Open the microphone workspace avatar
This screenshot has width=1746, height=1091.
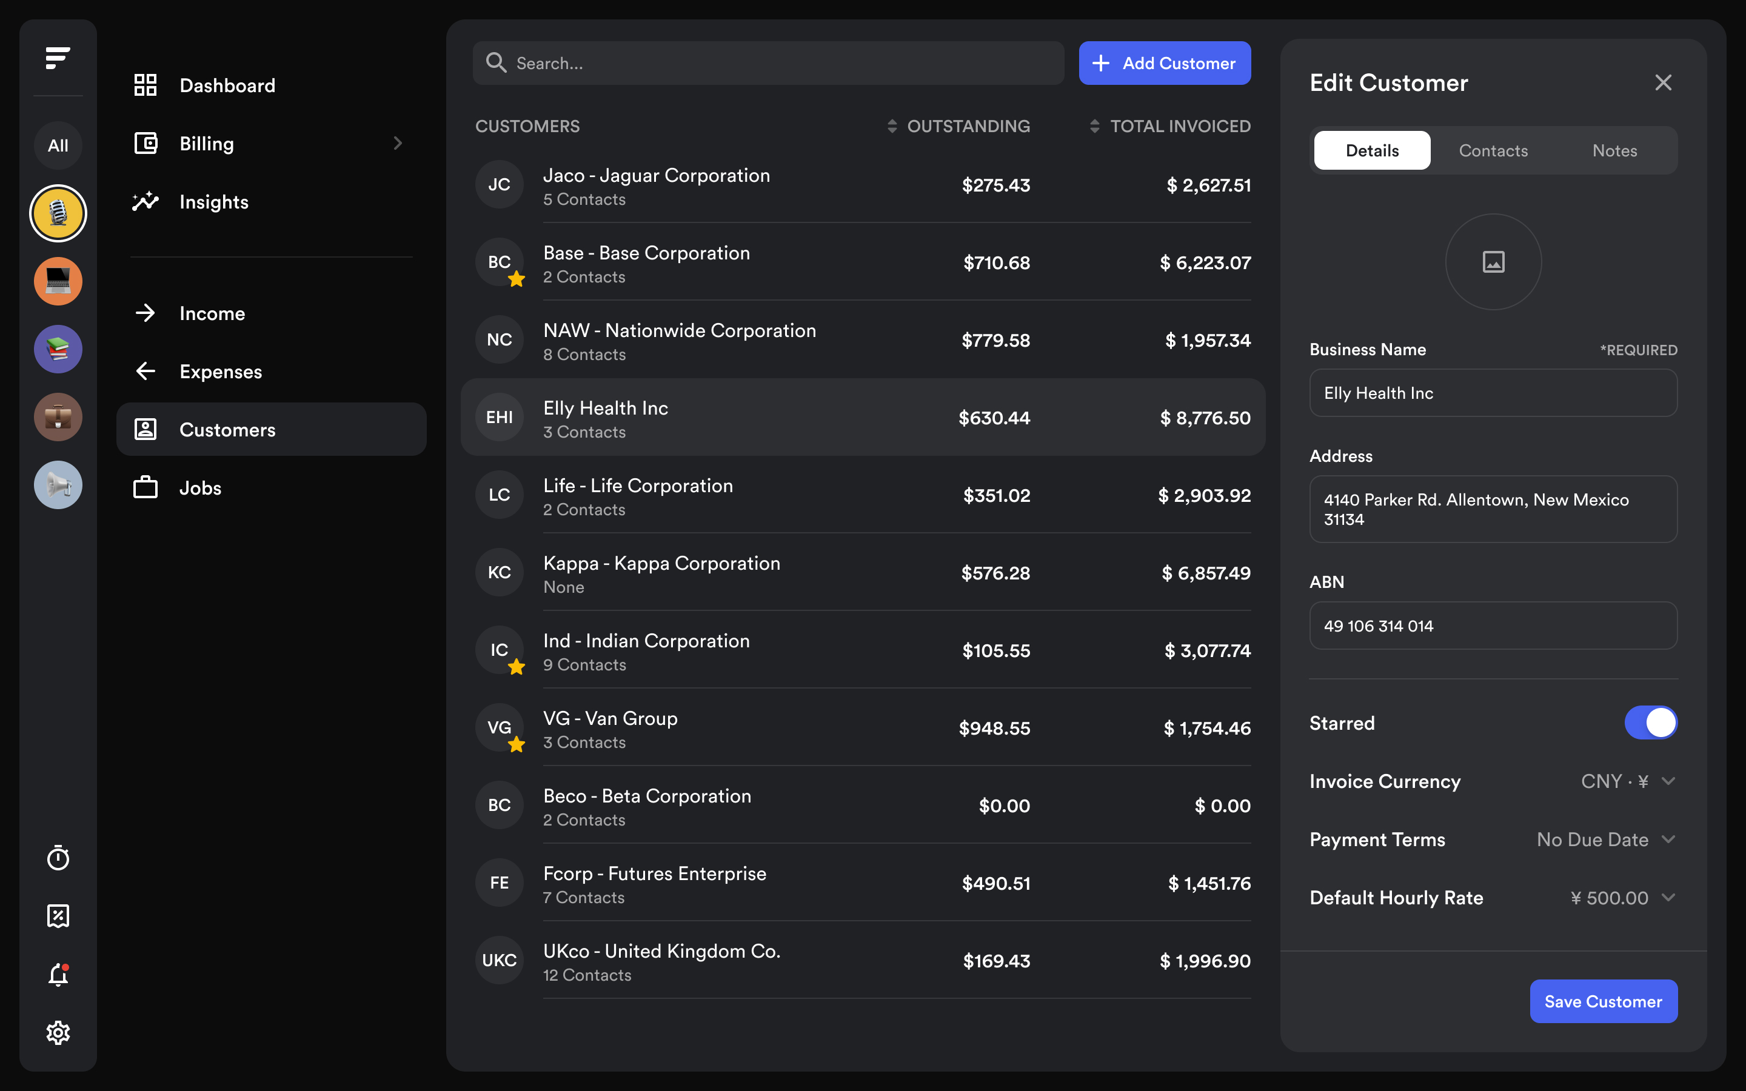pos(58,213)
